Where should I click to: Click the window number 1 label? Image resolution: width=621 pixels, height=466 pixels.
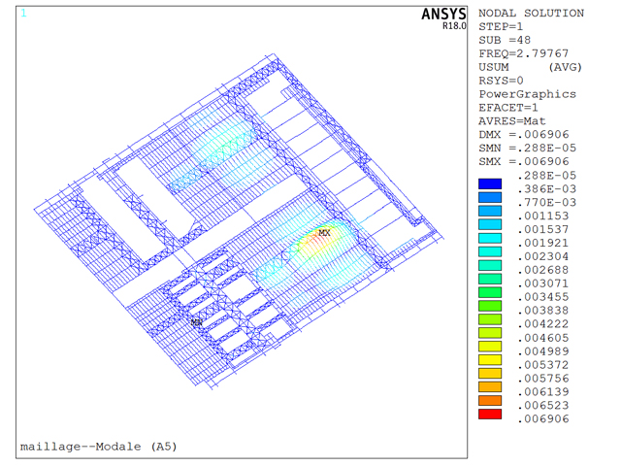coord(24,14)
